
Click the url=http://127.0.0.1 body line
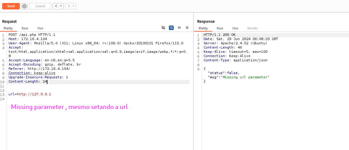[x=30, y=94]
